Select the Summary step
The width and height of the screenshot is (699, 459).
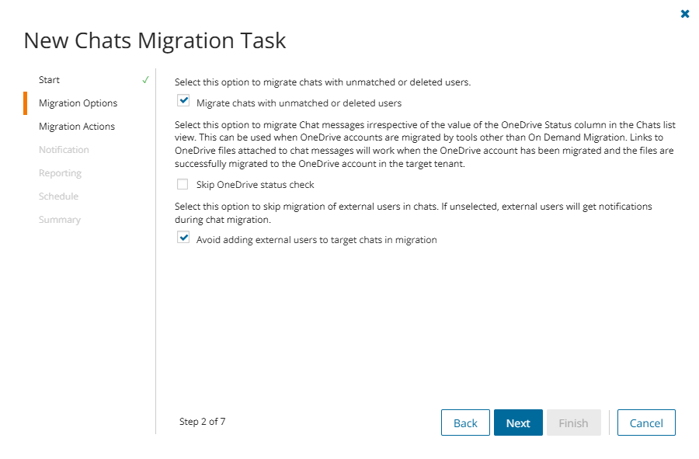59,220
